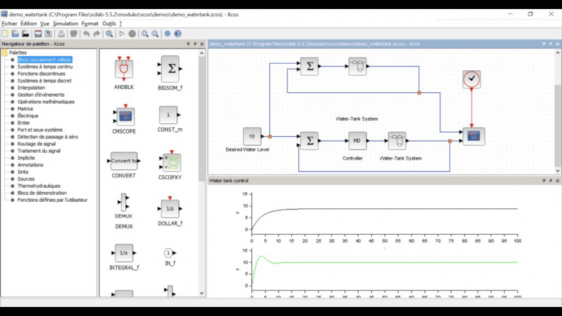
Task: Open the Format menu
Action: tap(91, 23)
